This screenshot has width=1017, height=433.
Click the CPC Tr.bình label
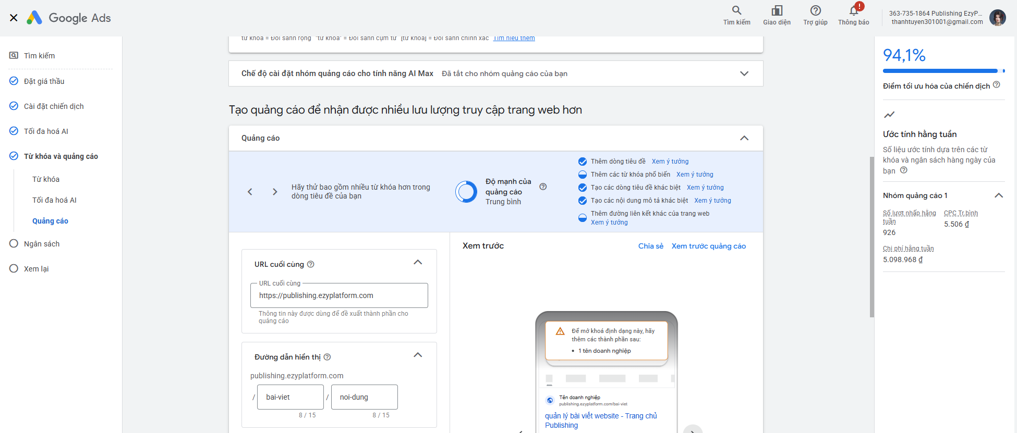[961, 213]
